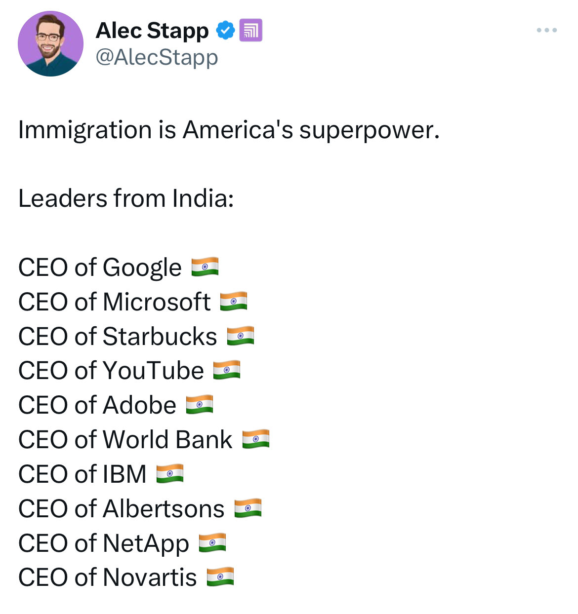Viewport: 578px width, 614px height.
Task: Click the India flag after World Bank
Action: coord(256,439)
